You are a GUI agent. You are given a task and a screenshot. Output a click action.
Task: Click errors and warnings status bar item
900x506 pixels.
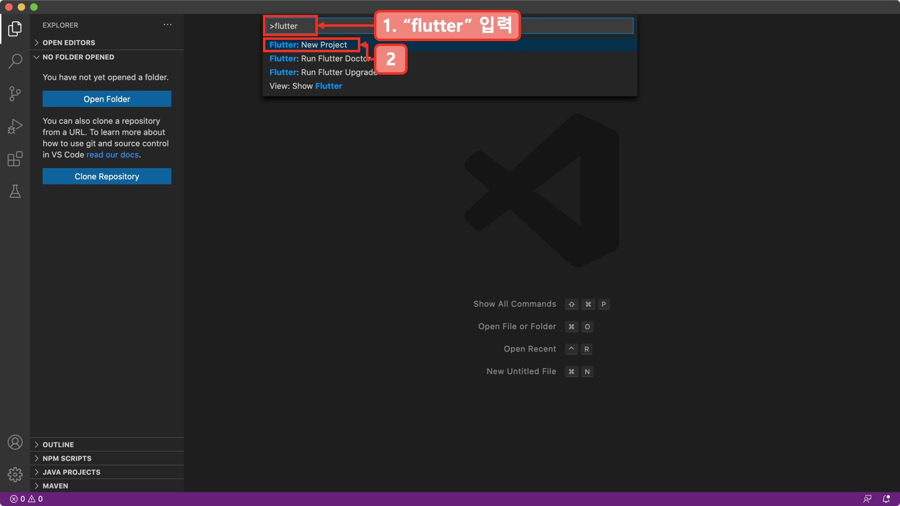click(x=26, y=499)
